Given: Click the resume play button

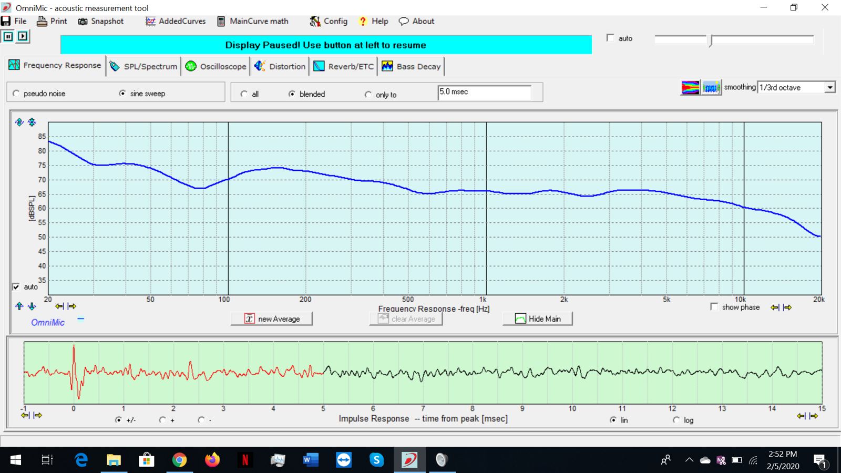Looking at the screenshot, I should pos(23,36).
